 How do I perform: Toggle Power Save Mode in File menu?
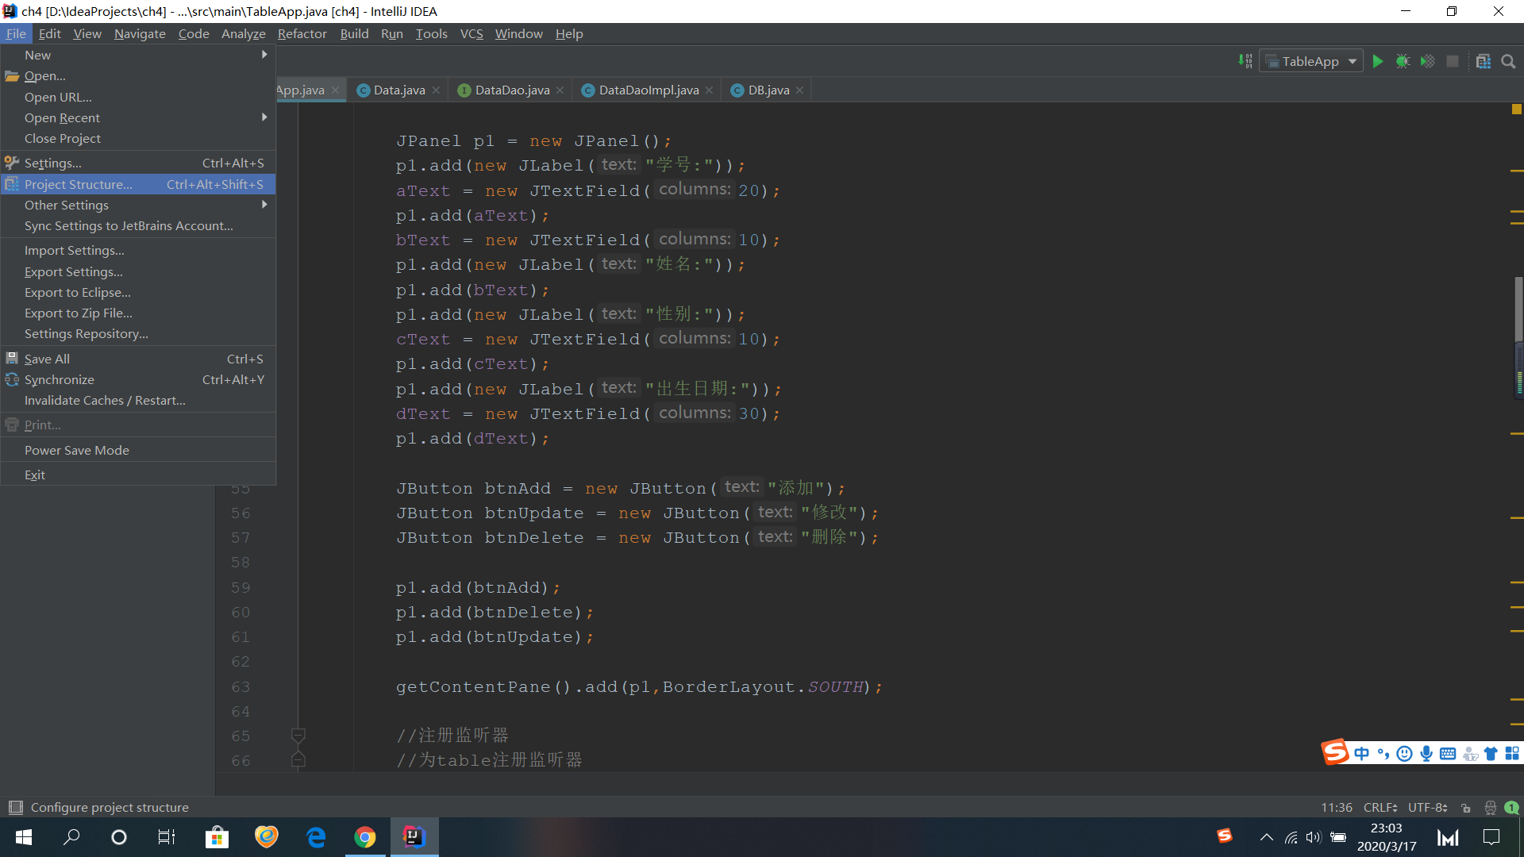[x=77, y=450]
